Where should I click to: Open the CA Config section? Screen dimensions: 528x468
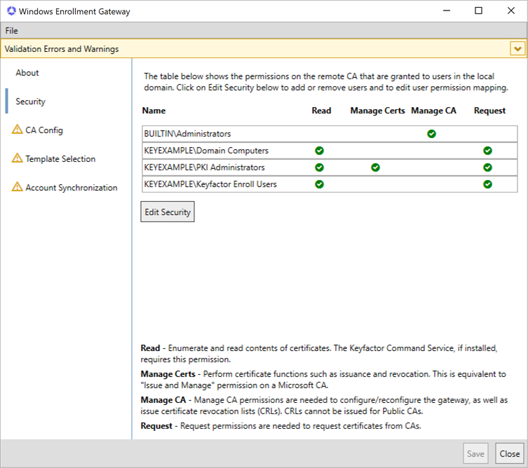43,130
